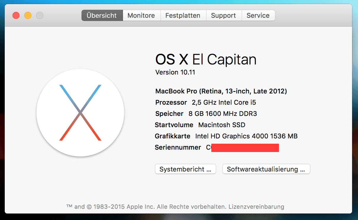Open Softwareaktualisierung
The width and height of the screenshot is (358, 220).
(x=266, y=169)
